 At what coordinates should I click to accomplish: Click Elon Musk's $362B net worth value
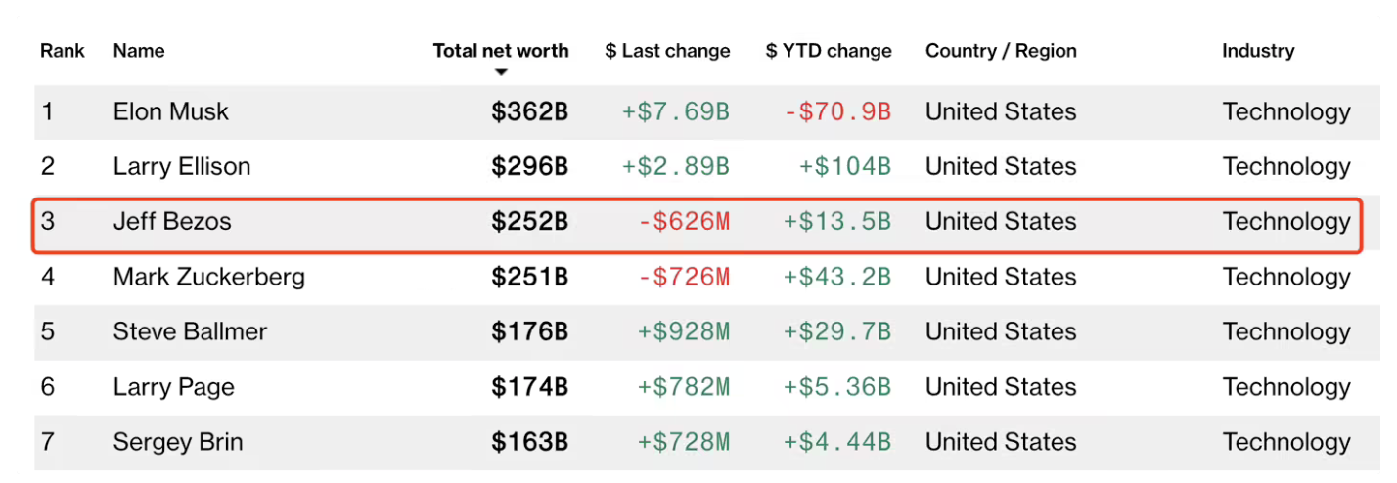pos(529,111)
